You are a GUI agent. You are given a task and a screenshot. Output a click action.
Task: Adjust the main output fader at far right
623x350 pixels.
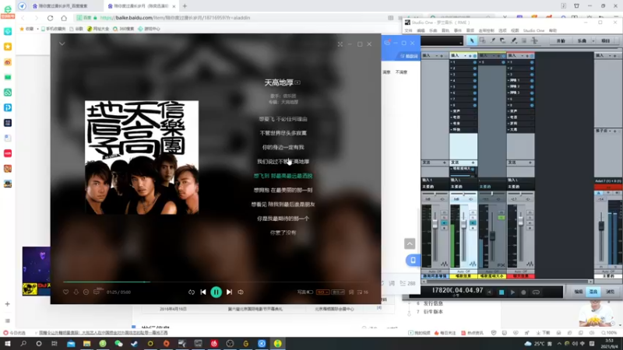(x=601, y=226)
